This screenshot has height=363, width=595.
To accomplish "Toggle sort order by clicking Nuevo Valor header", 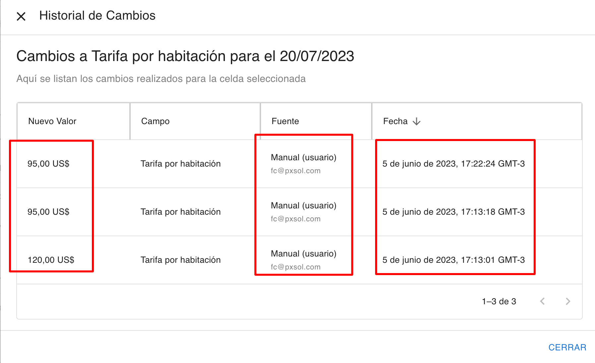I will pos(52,121).
